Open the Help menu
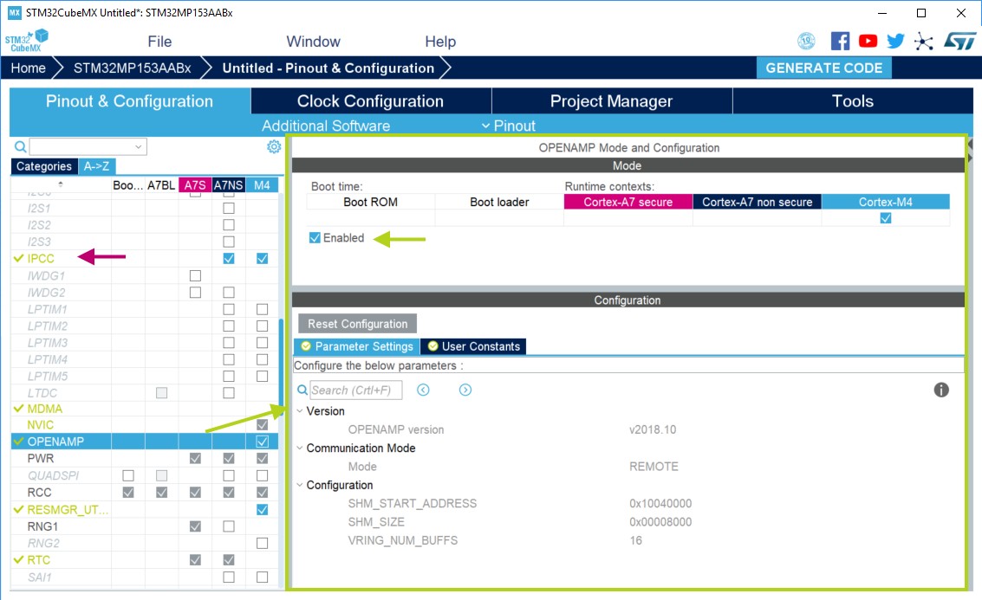The height and width of the screenshot is (600, 982). pyautogui.click(x=440, y=42)
